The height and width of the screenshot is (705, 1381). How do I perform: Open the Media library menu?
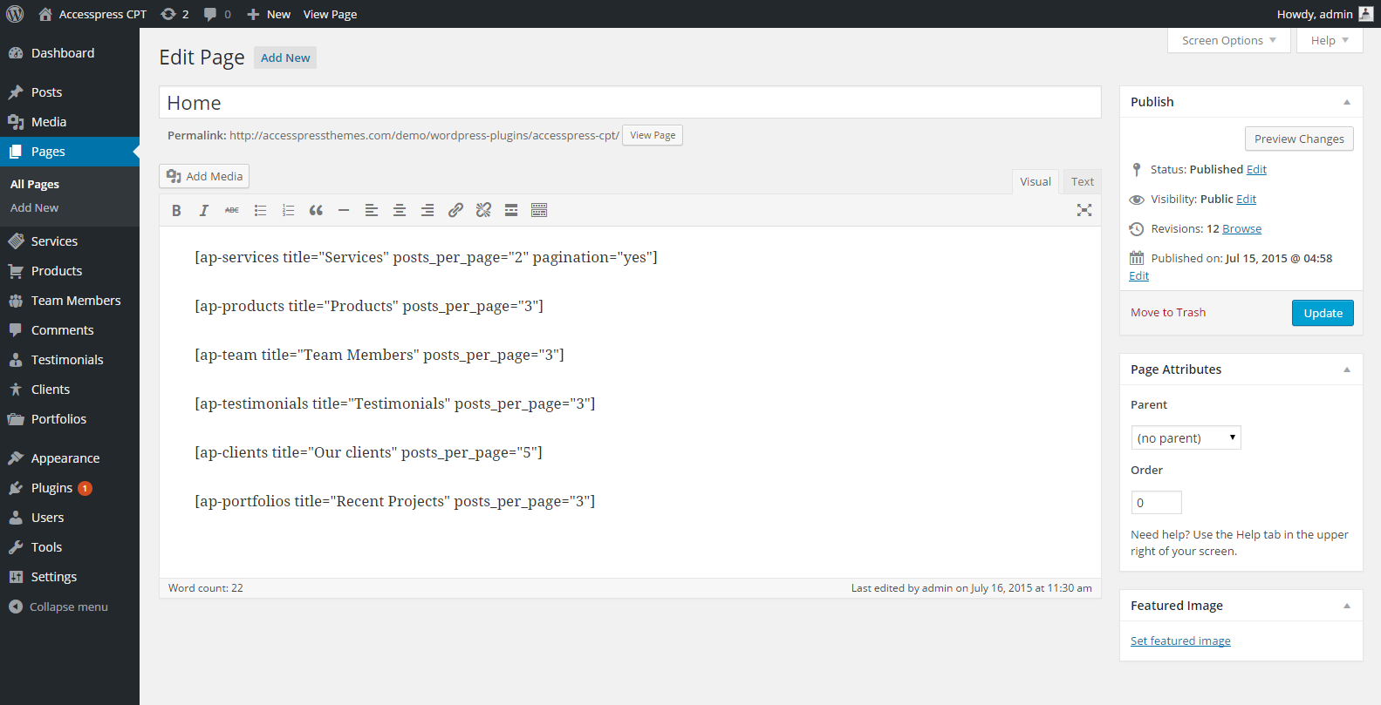[70, 122]
